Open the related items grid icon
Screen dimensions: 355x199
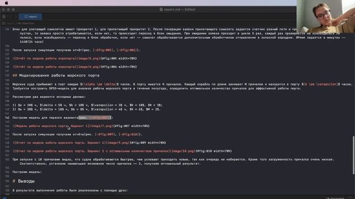click(4, 17)
